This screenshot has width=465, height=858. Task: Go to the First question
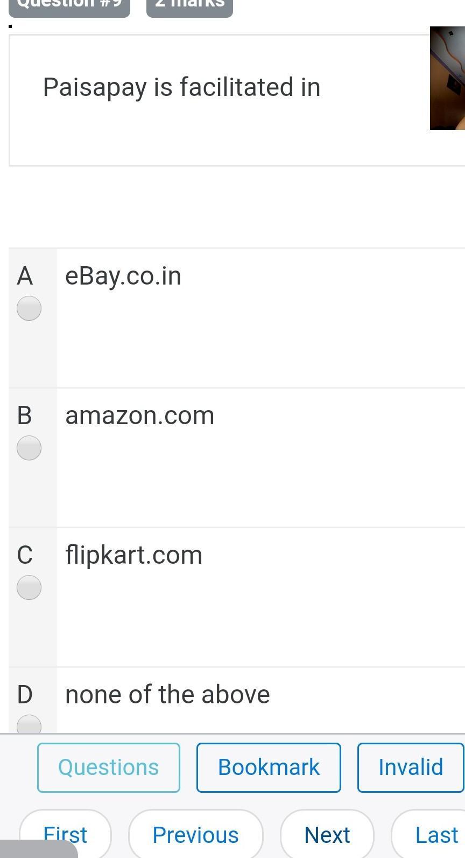(x=65, y=834)
